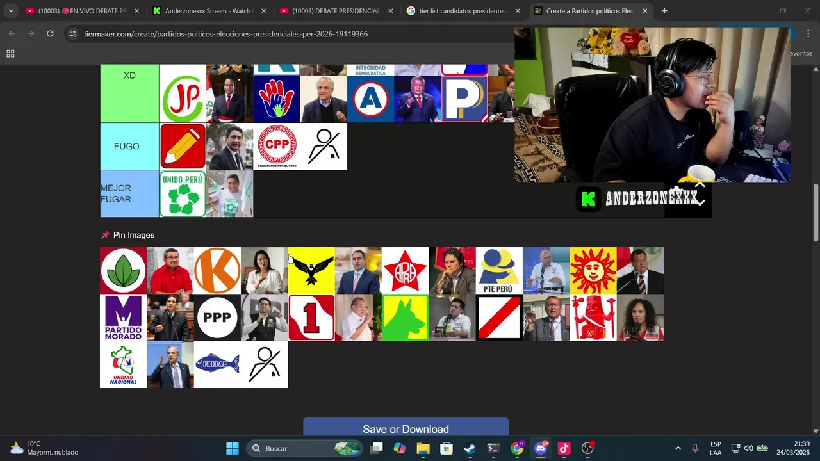Pick the CPP logo in FUGO tier
This screenshot has height=461, width=820.
(277, 146)
